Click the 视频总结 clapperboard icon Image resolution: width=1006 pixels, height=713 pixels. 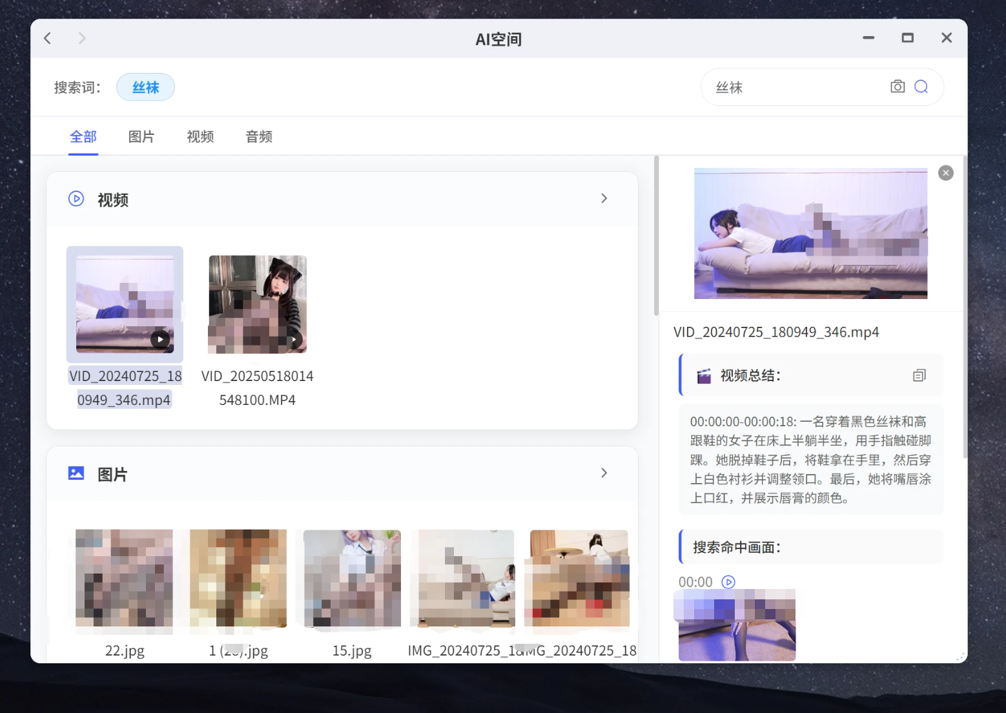point(704,376)
